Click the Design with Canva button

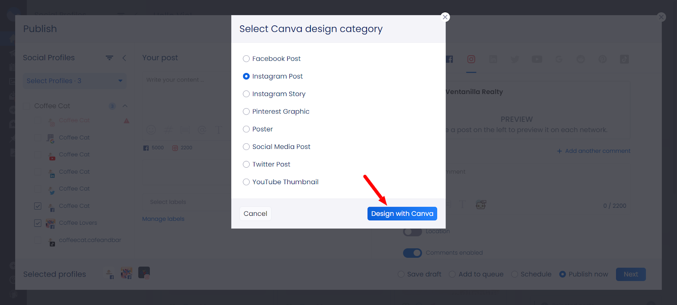[402, 214]
